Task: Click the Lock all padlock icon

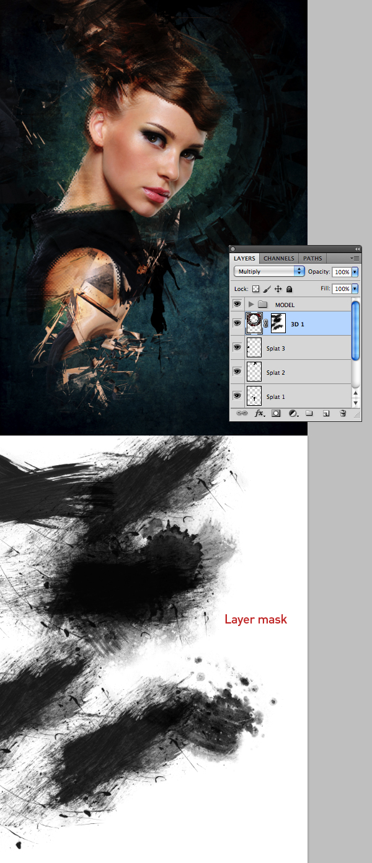Action: [x=290, y=289]
